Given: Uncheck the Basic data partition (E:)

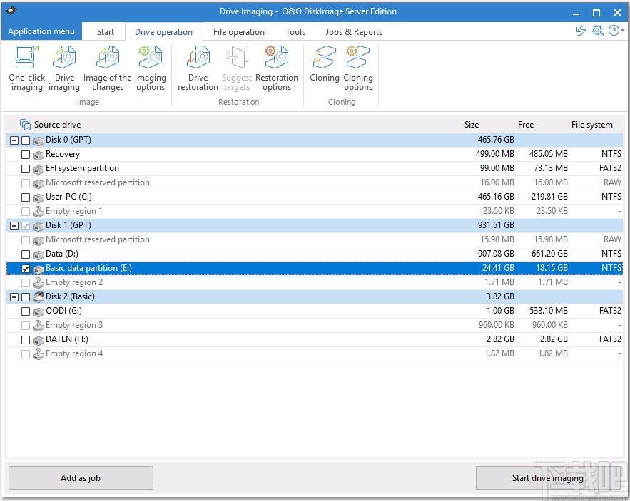Looking at the screenshot, I should click(x=26, y=268).
